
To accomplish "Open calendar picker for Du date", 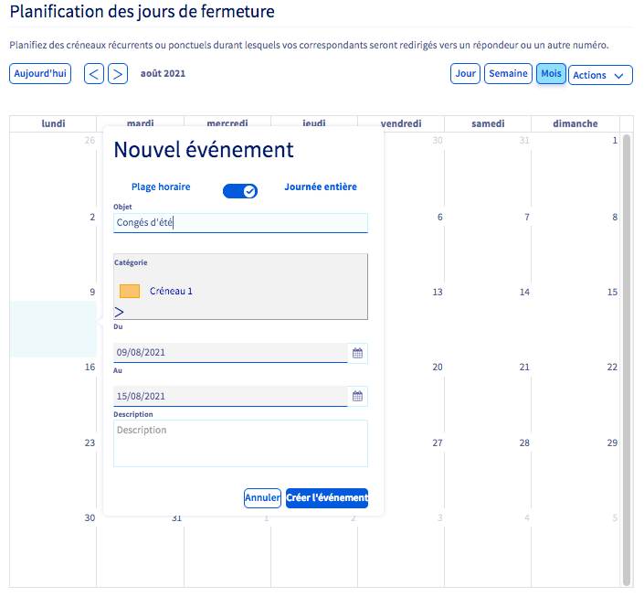I will (x=357, y=352).
